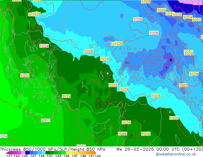Click the legend value 125
Image resolution: width=203 pixels, height=157 pixels.
pos(25,156)
